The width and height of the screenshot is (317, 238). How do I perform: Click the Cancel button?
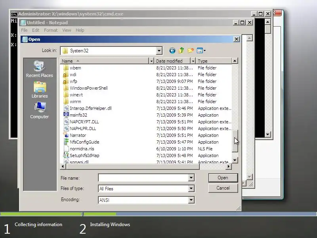(223, 188)
